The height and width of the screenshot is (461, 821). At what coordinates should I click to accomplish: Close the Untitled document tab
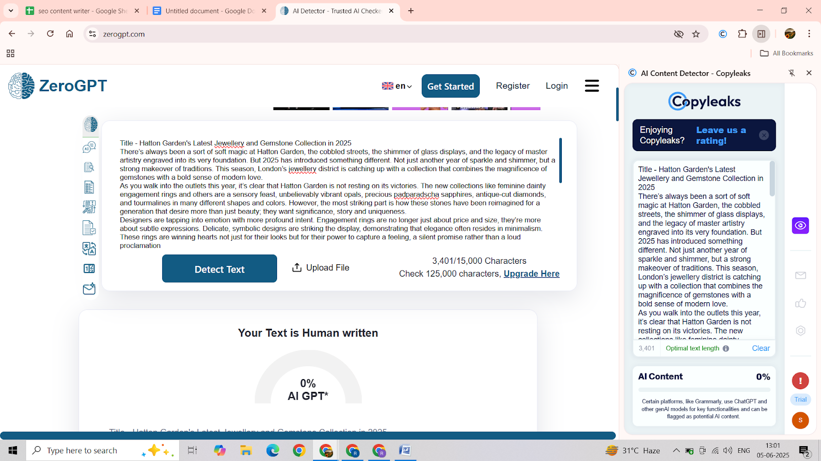tap(264, 11)
